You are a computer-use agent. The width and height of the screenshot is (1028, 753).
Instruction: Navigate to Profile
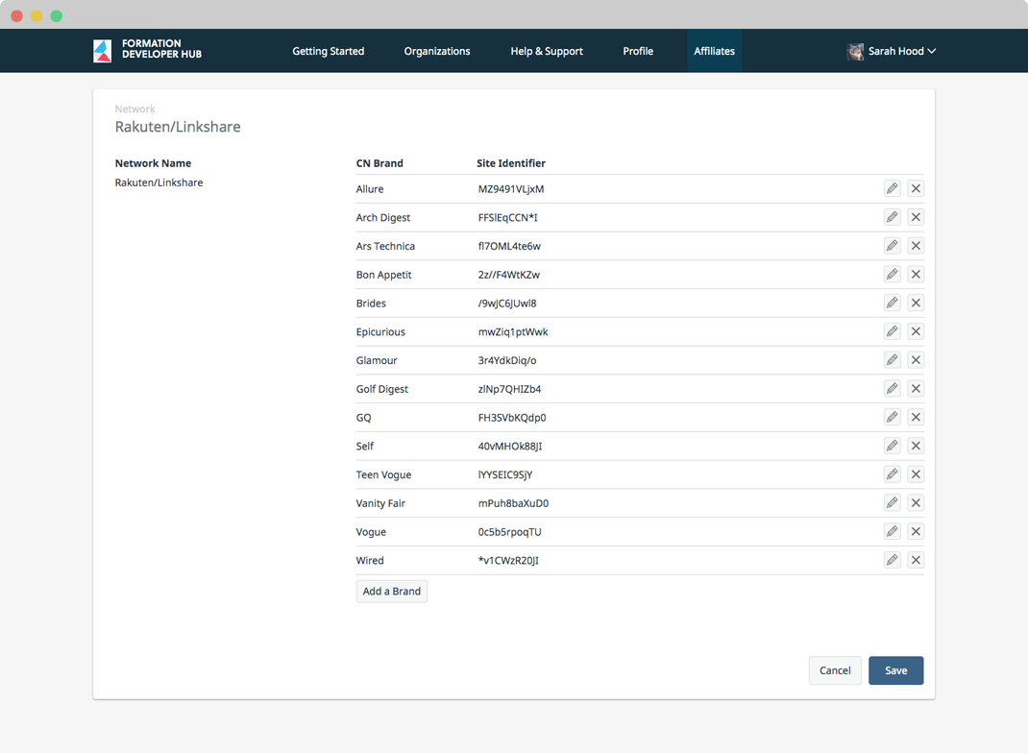tap(638, 51)
